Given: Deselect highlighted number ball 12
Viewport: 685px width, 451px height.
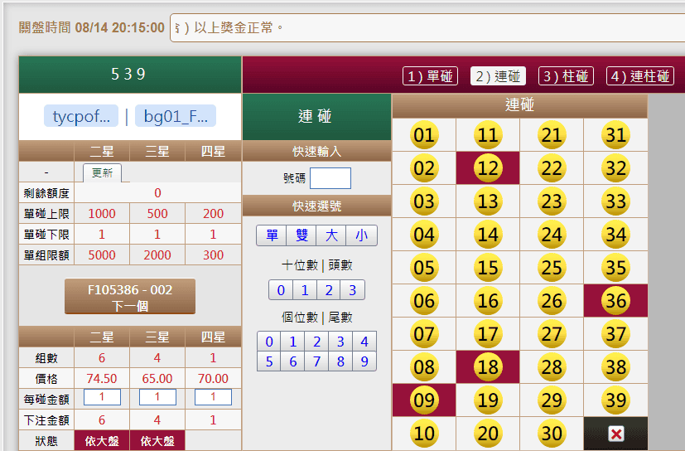Looking at the screenshot, I should coord(488,168).
